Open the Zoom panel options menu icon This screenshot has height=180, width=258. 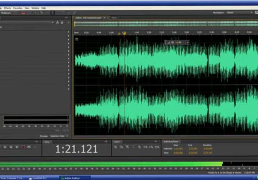pyautogui.click(x=156, y=142)
